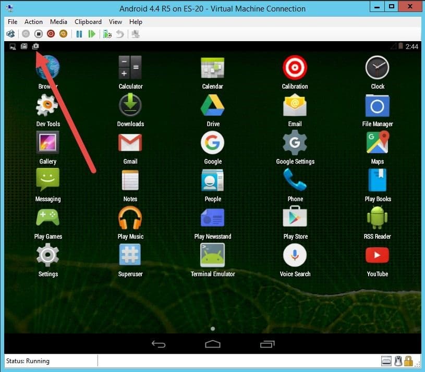
Task: Reset the virtual machine with green arrow
Action: pyautogui.click(x=92, y=34)
